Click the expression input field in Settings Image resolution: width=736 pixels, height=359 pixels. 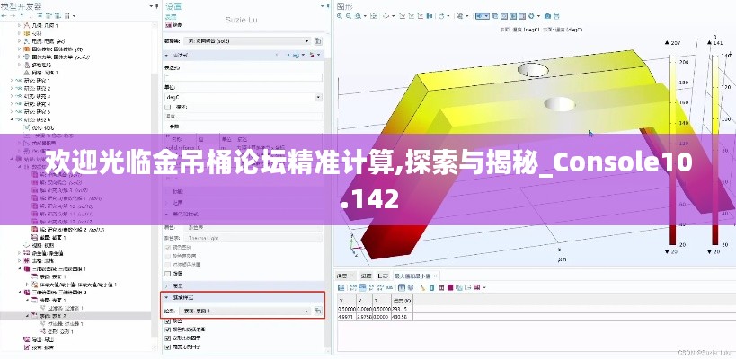click(x=244, y=77)
